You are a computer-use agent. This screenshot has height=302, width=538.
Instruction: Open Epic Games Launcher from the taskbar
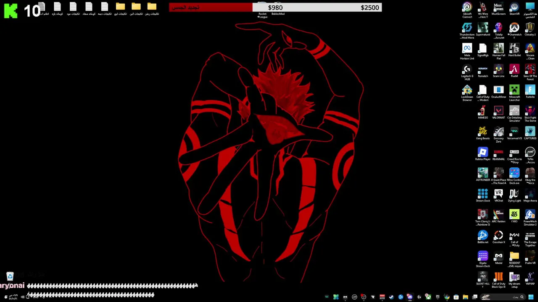pos(438,297)
